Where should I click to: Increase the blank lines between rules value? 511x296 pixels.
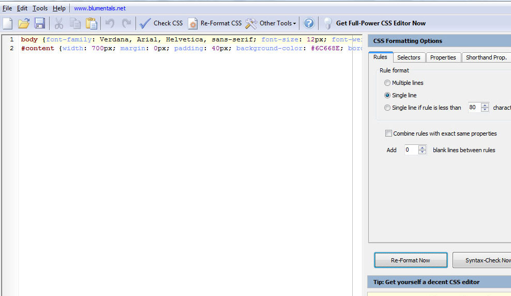tap(423, 147)
